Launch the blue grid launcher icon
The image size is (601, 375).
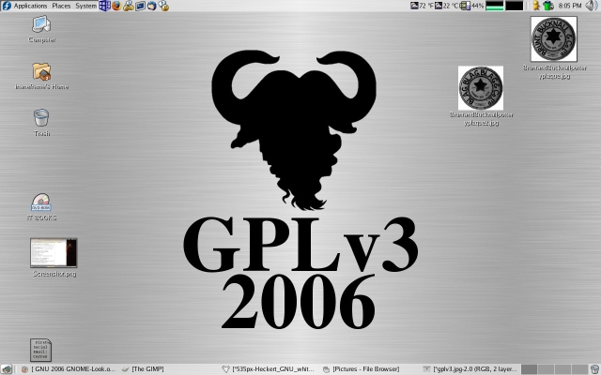click(x=104, y=6)
